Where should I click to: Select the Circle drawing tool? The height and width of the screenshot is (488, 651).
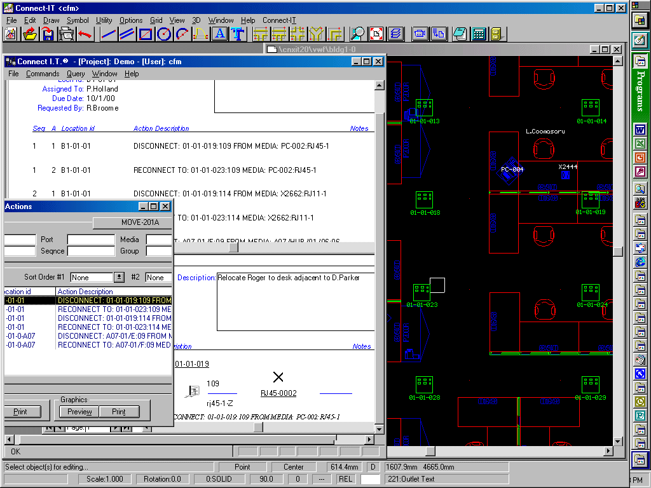[164, 34]
